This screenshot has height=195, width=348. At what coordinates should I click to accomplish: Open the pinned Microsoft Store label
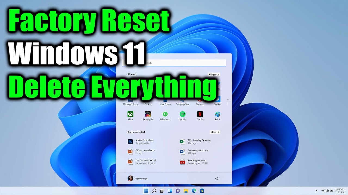pyautogui.click(x=130, y=104)
